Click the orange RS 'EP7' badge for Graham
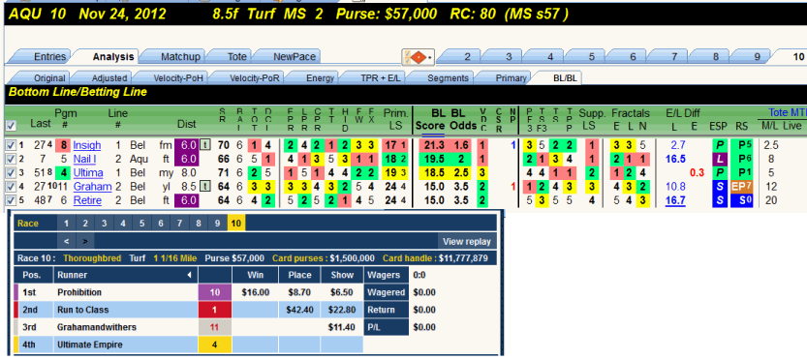Viewport: 807px width, 360px height. [742, 187]
